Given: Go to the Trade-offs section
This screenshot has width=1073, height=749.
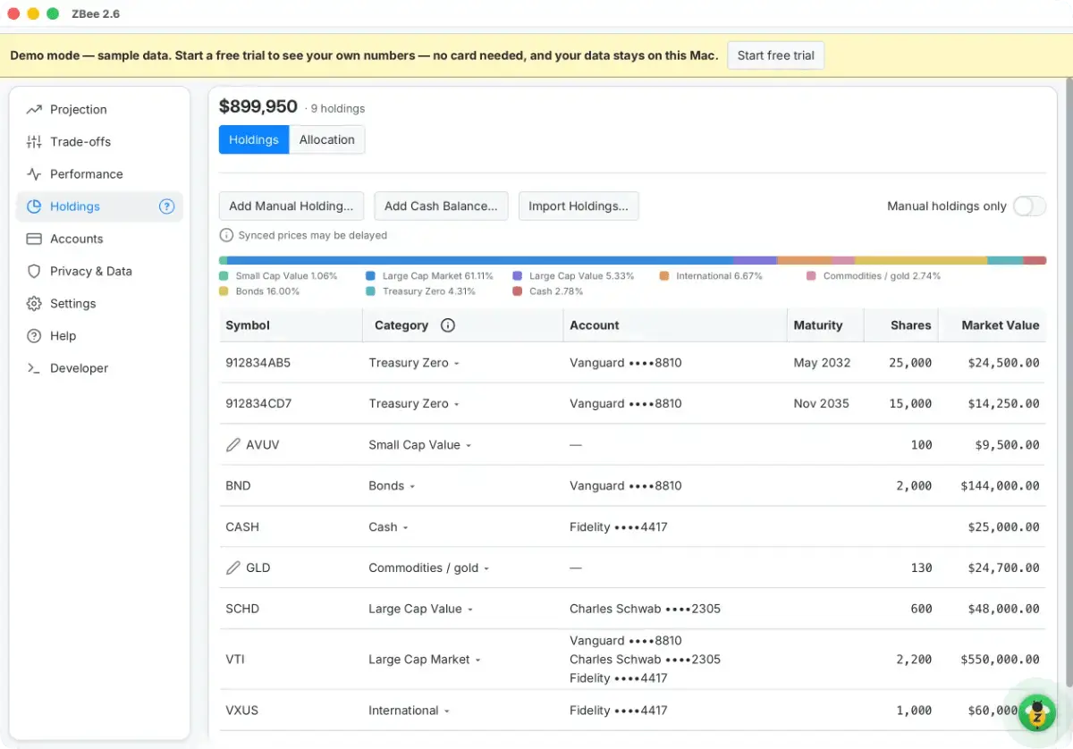Looking at the screenshot, I should click(x=99, y=142).
